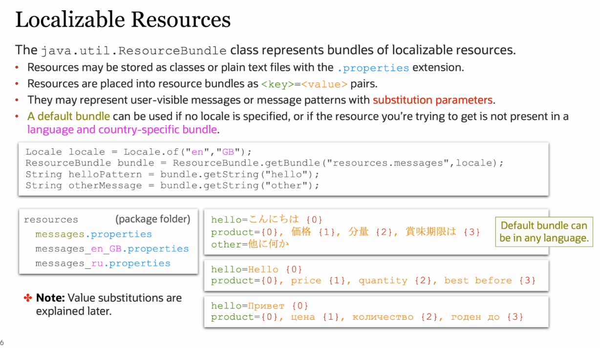Click the 'Note: Value substitutions' text
600x348 pixels.
(108, 304)
